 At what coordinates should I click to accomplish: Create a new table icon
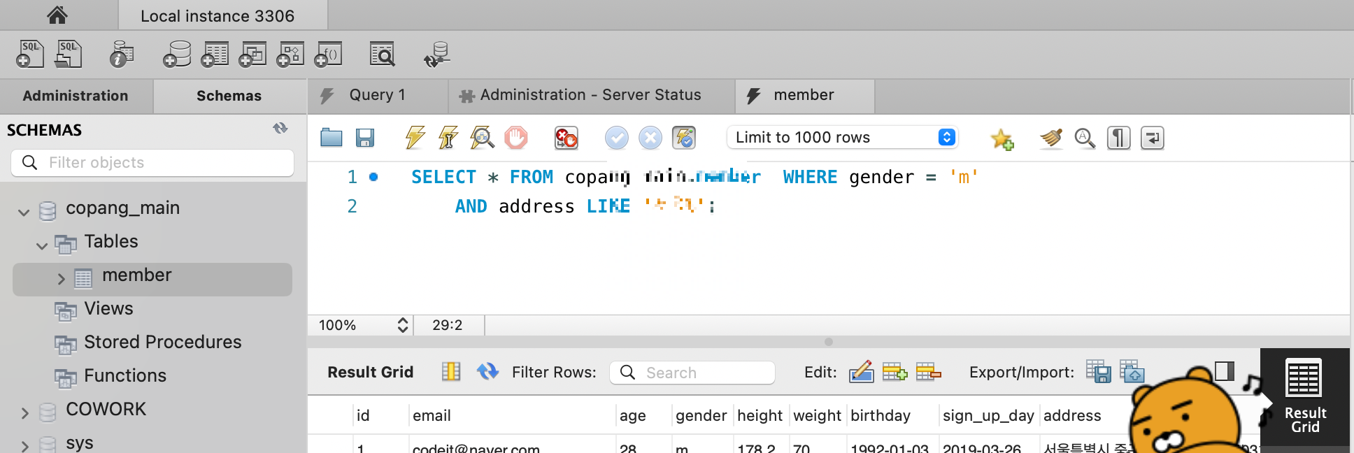pos(215,54)
